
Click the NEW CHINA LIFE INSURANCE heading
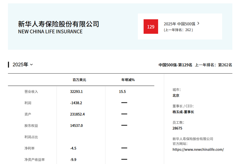click(50, 32)
